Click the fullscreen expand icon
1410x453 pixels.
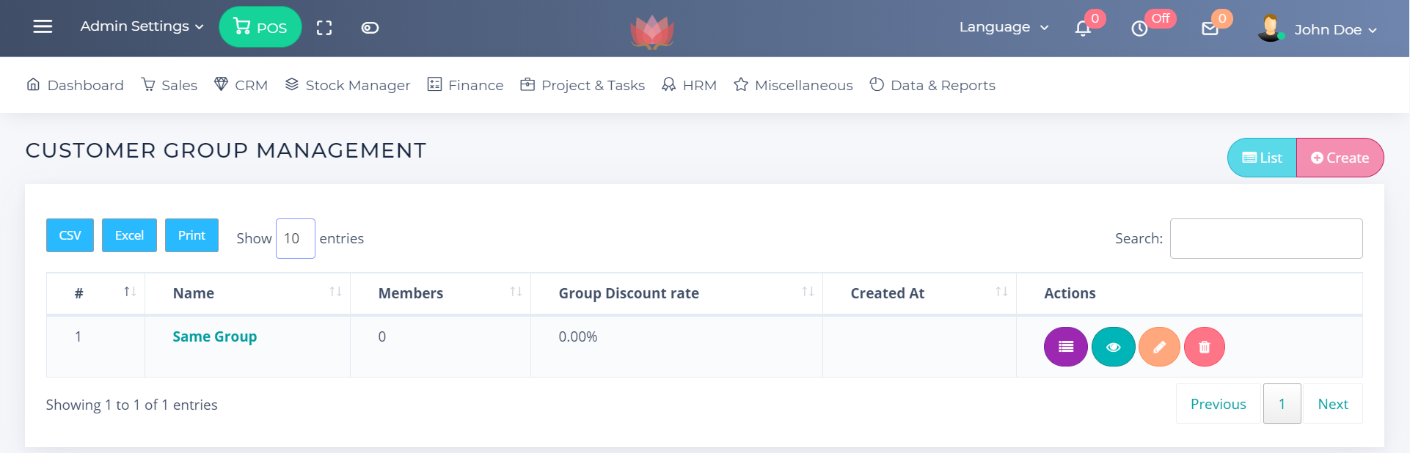click(324, 28)
